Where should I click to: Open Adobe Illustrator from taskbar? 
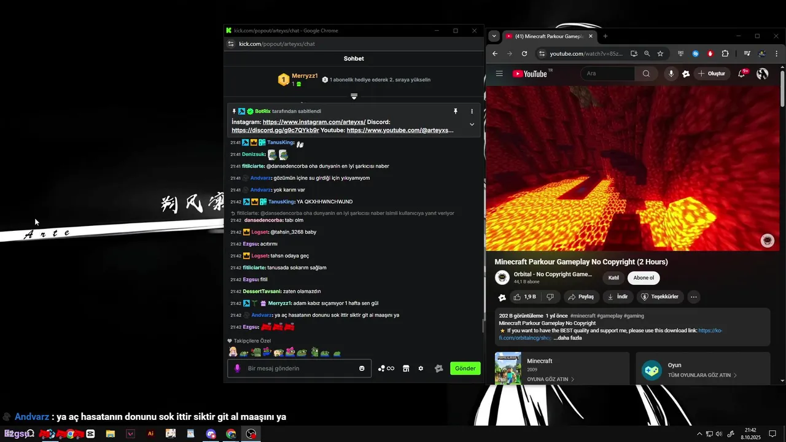[150, 433]
